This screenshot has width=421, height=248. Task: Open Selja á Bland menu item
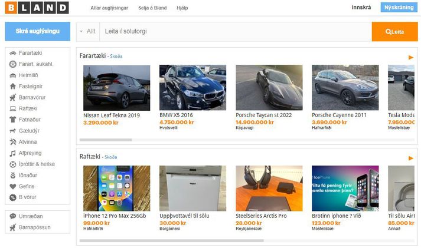pyautogui.click(x=152, y=8)
